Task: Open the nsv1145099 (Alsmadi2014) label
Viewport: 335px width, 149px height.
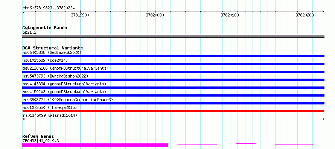Action: [x=50, y=115]
